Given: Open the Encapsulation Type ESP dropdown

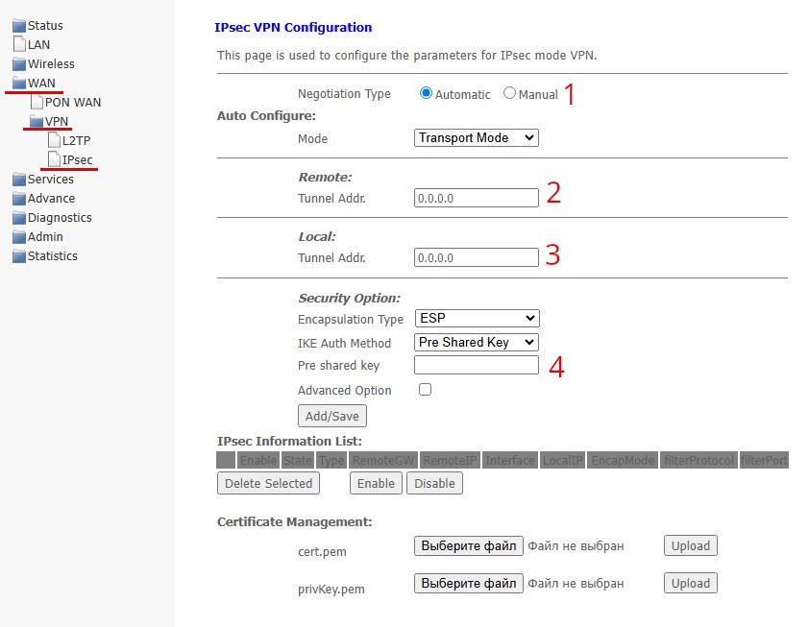Looking at the screenshot, I should pyautogui.click(x=477, y=318).
